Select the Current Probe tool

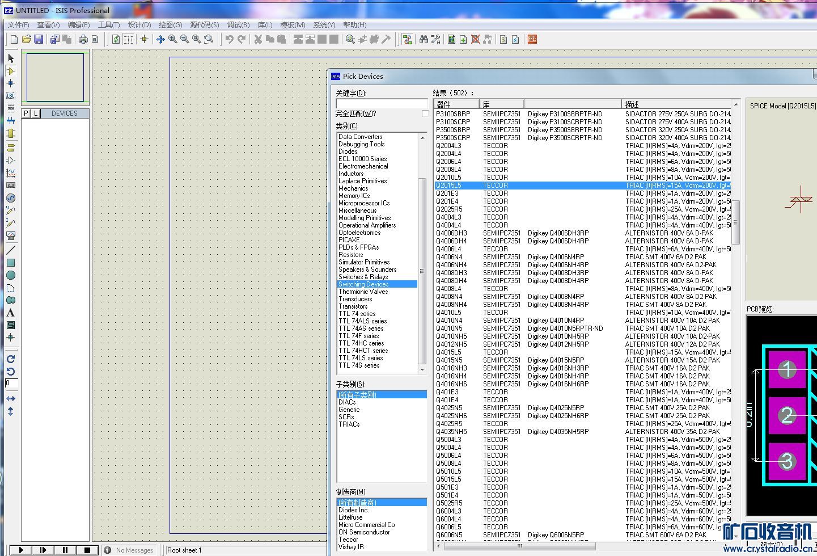point(11,222)
